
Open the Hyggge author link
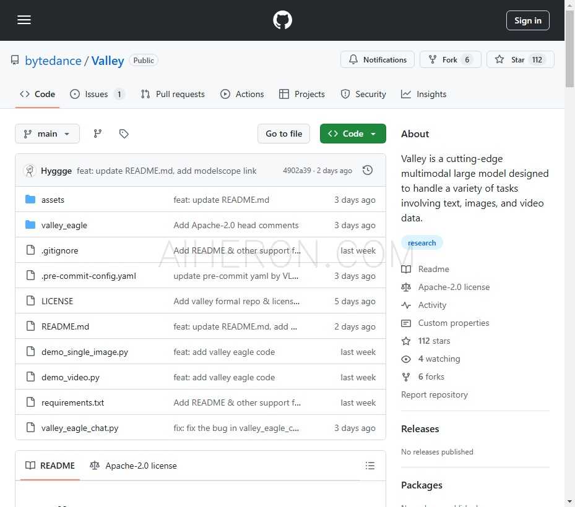[x=56, y=171]
